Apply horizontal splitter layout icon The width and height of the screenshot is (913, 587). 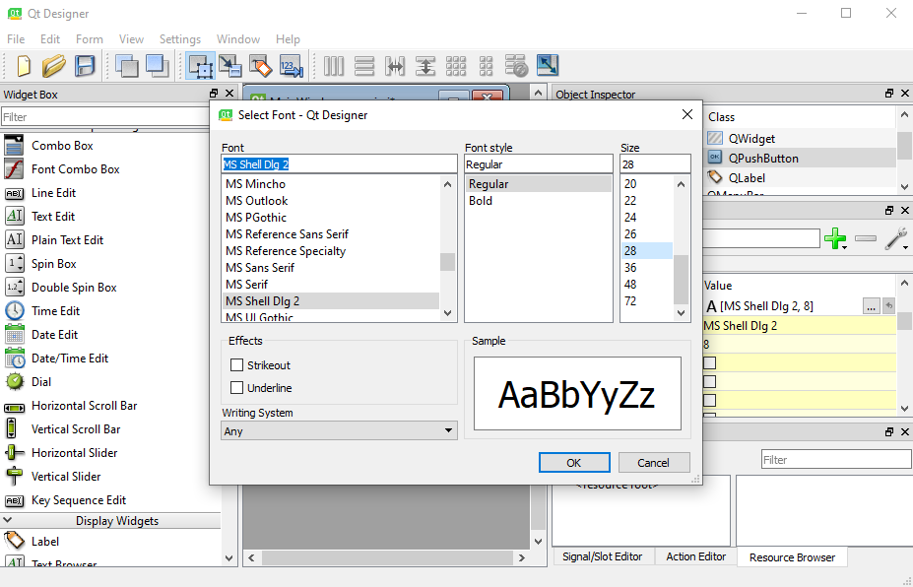click(395, 66)
